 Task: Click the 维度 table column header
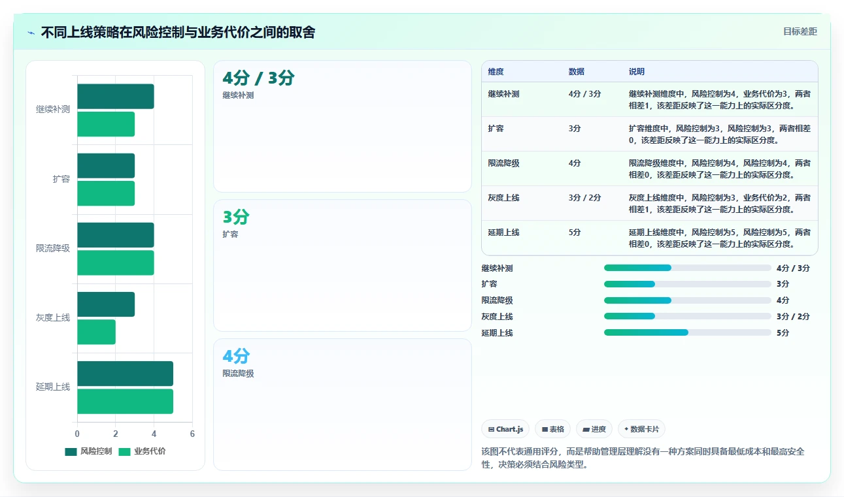[x=496, y=72]
